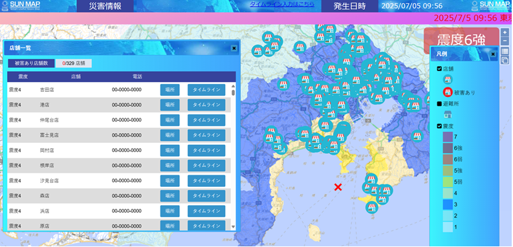Click the intensity 4 color swatch in legend
The height and width of the screenshot is (247, 513).
448,193
